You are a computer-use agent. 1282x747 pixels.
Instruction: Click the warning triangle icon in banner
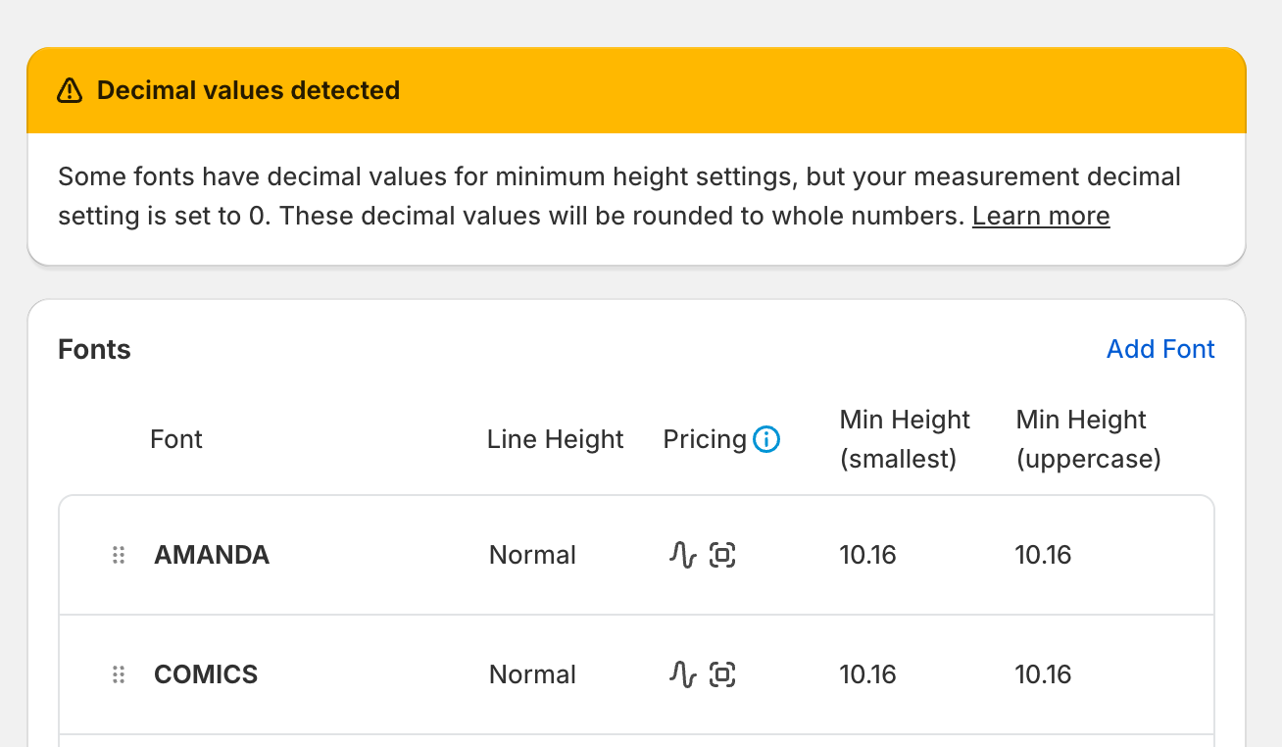(70, 91)
